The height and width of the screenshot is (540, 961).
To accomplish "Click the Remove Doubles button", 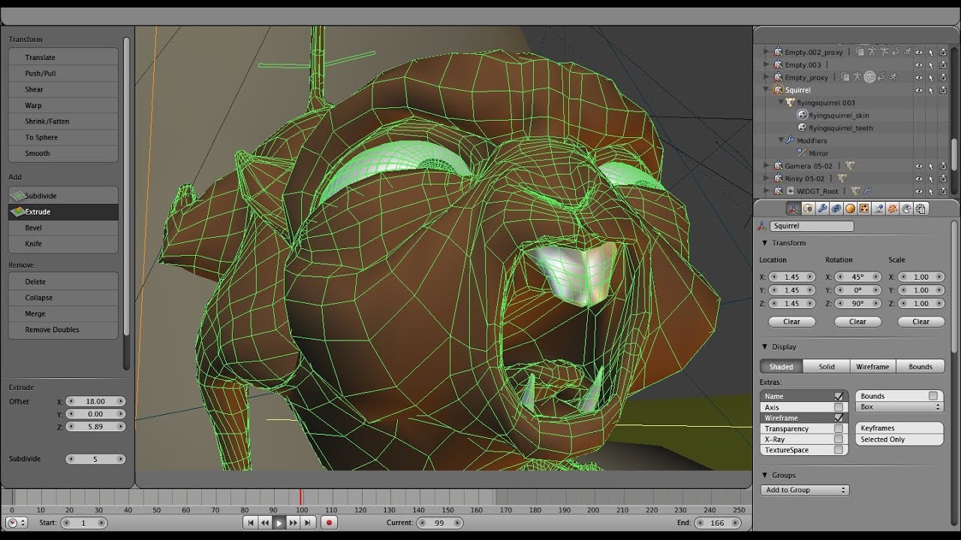I will point(63,330).
